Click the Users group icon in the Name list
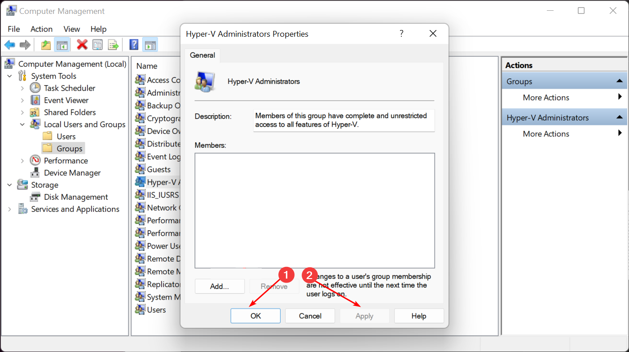 point(140,310)
